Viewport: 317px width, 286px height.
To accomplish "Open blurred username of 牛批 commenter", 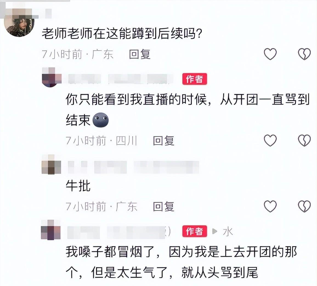I will [x=134, y=167].
